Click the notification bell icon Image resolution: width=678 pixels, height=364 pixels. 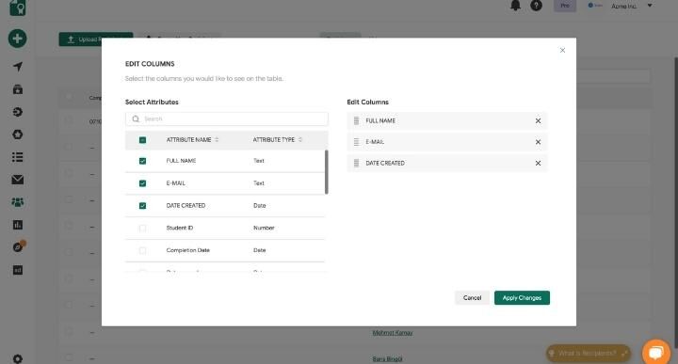(x=515, y=6)
